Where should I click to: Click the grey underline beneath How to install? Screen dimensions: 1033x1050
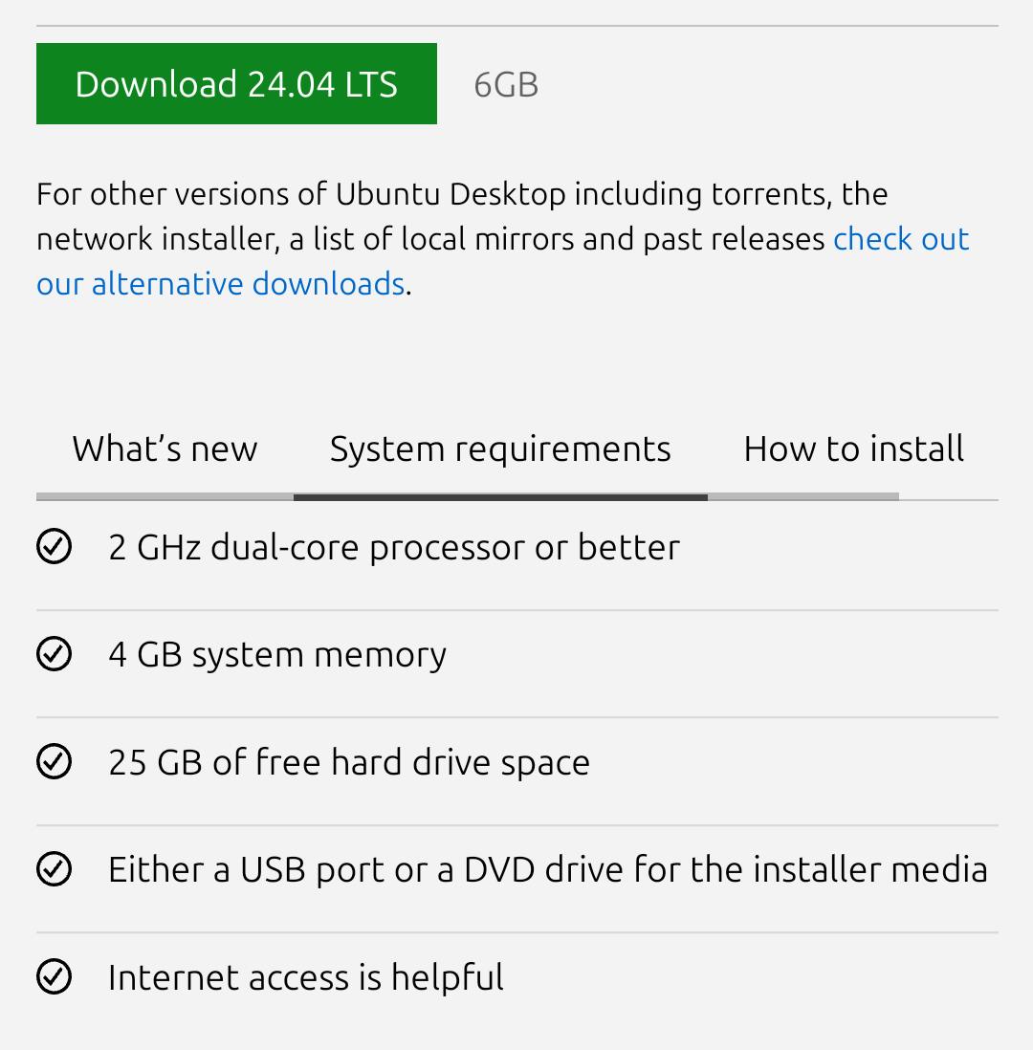pyautogui.click(x=803, y=497)
